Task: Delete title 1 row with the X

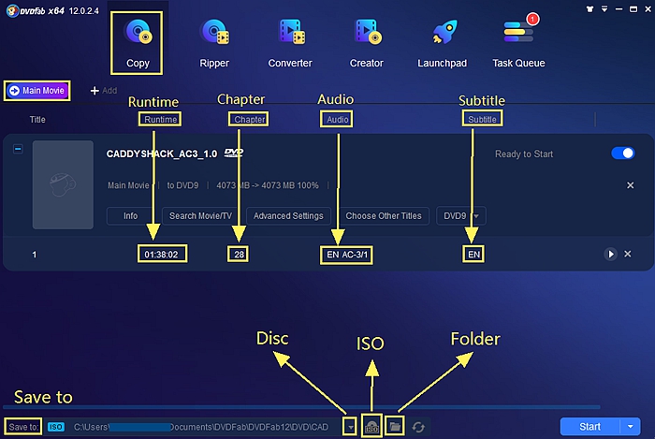Action: [x=628, y=254]
